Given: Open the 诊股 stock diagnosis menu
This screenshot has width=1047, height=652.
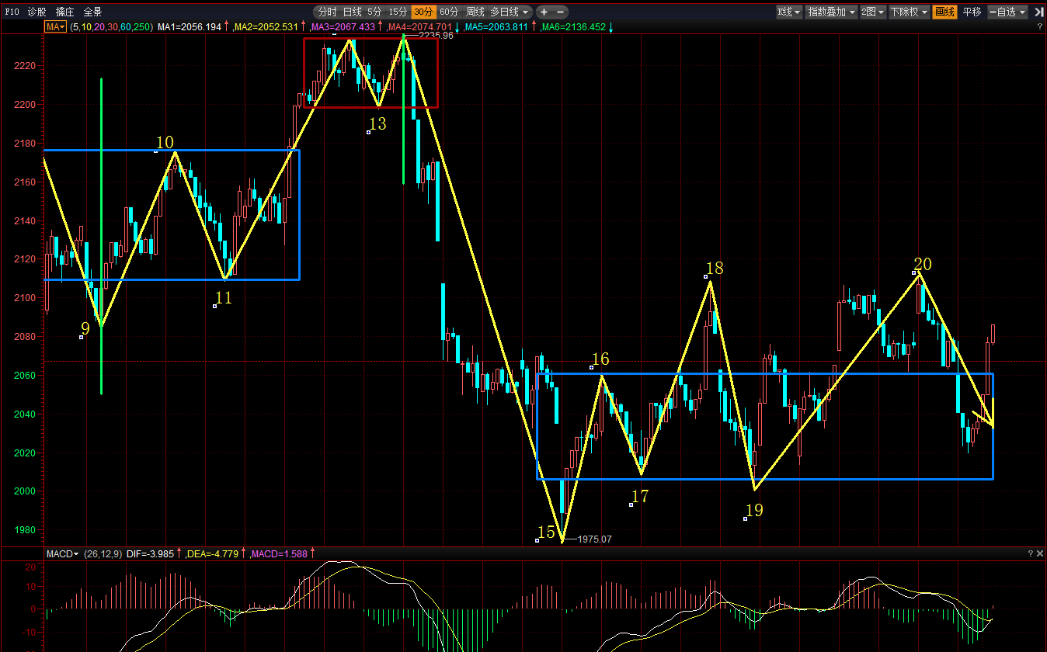Looking at the screenshot, I should coord(37,12).
